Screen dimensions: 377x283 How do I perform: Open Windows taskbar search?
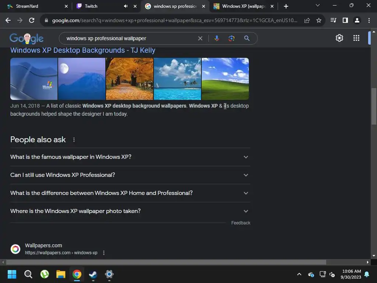pos(28,274)
